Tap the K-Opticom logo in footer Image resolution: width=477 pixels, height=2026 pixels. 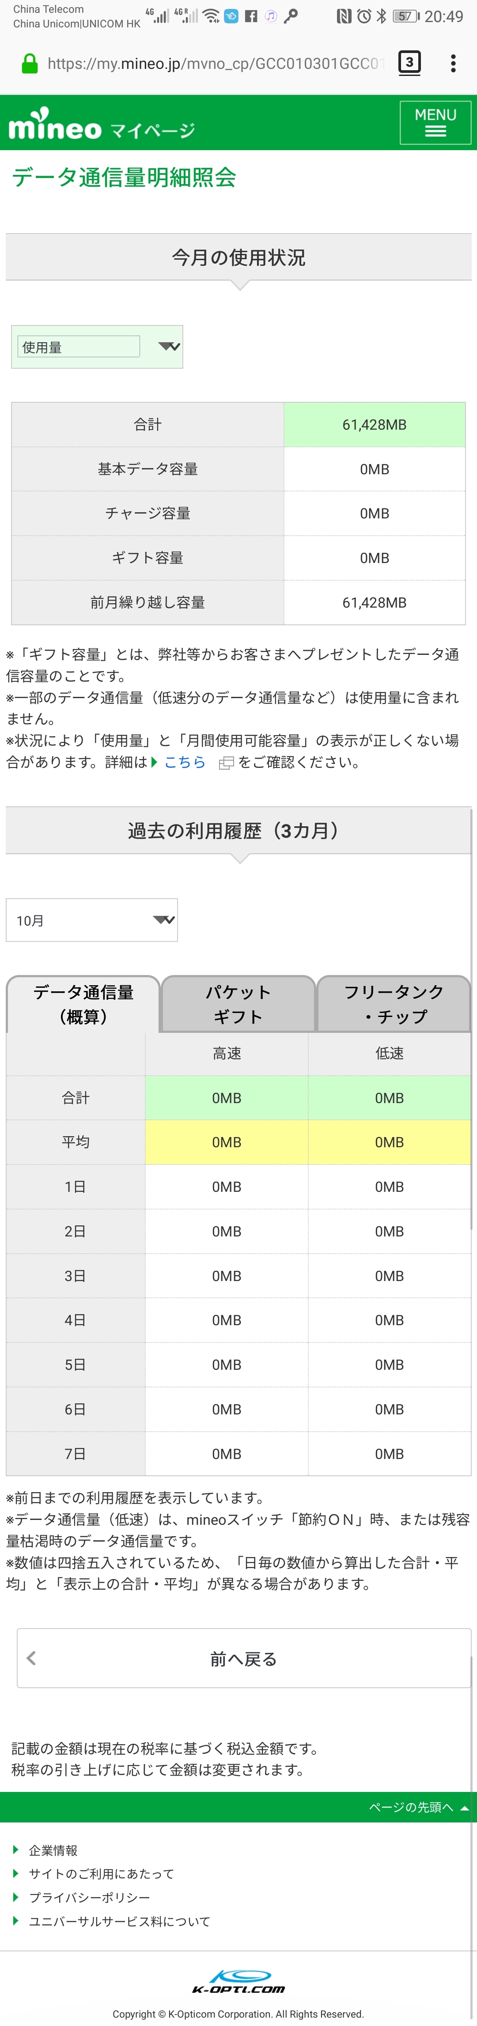click(238, 1981)
